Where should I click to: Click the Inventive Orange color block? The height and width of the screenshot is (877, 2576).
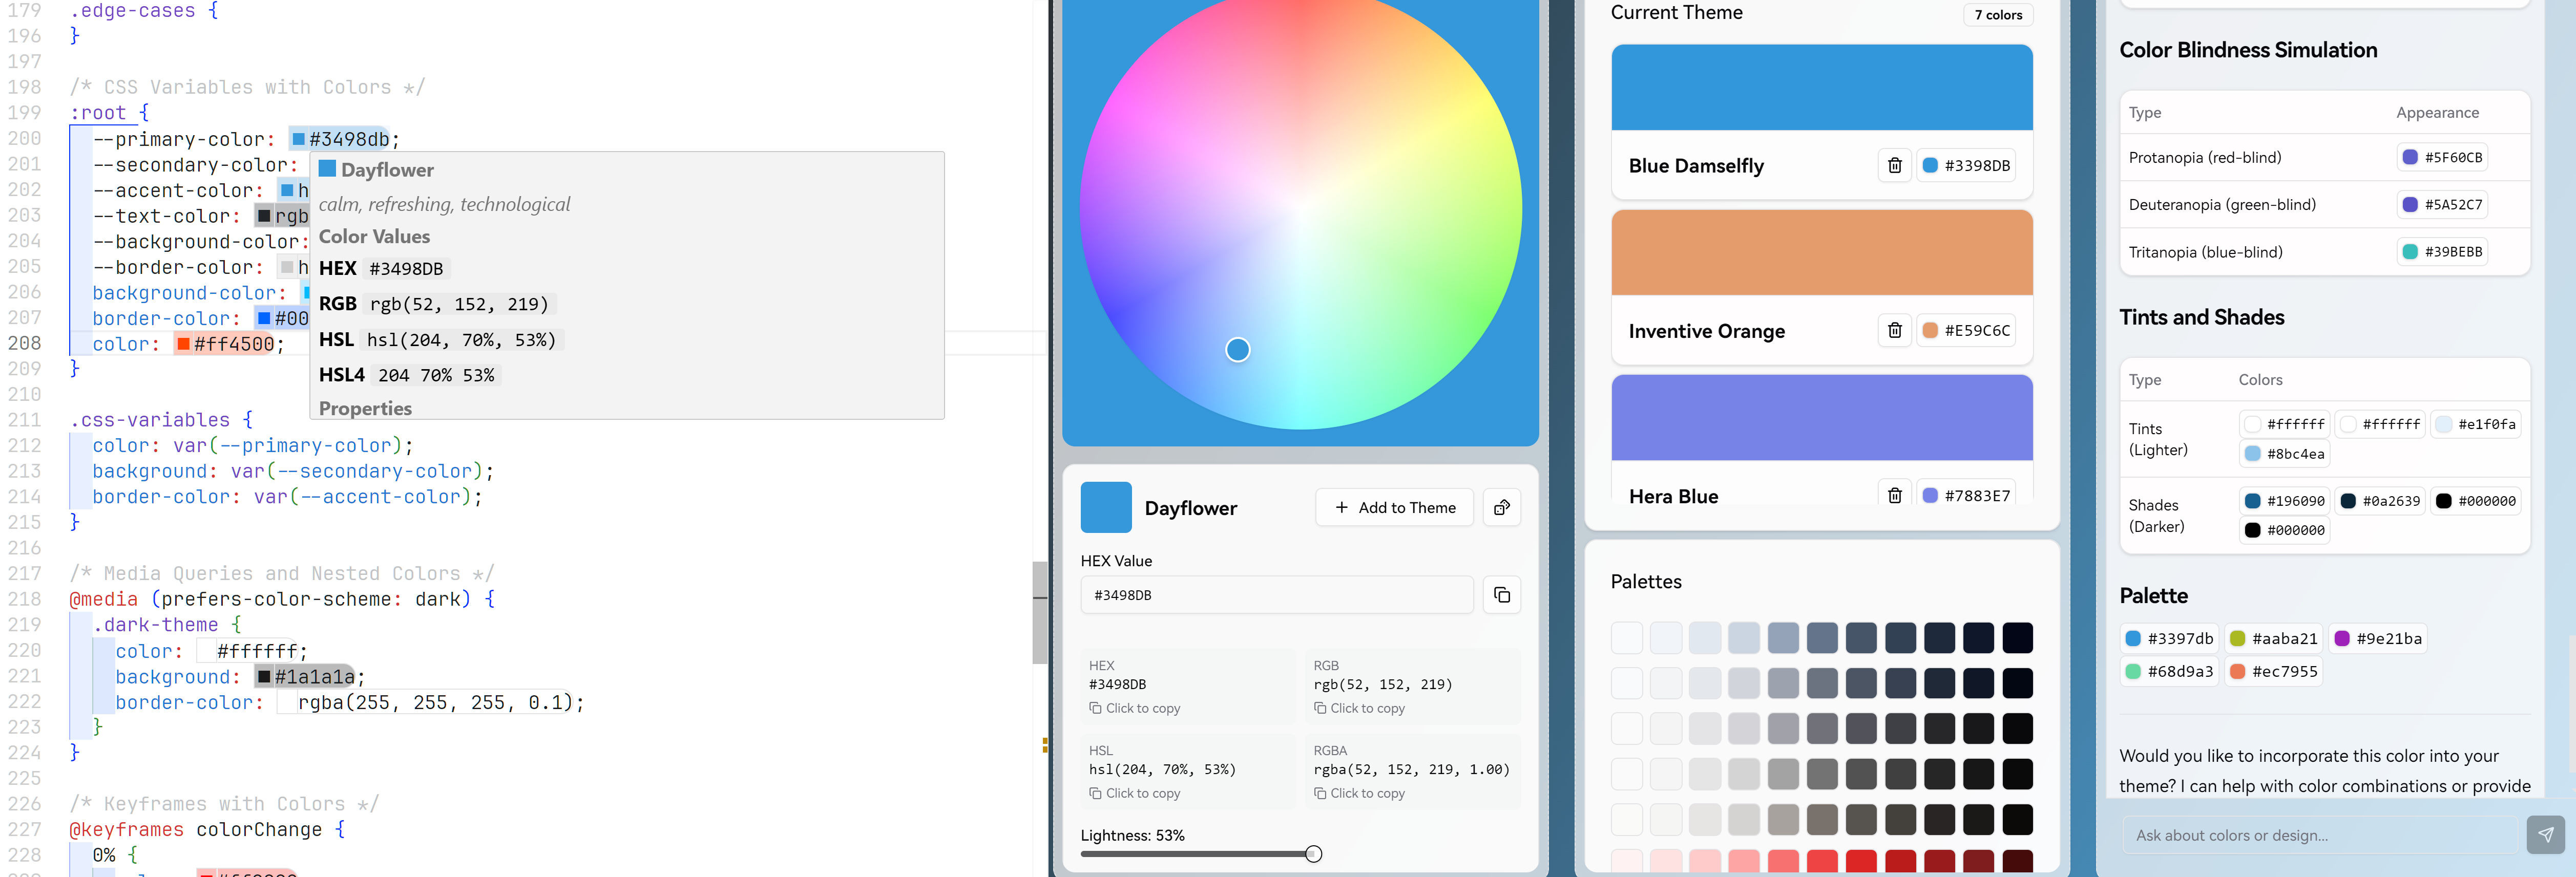pos(1821,252)
